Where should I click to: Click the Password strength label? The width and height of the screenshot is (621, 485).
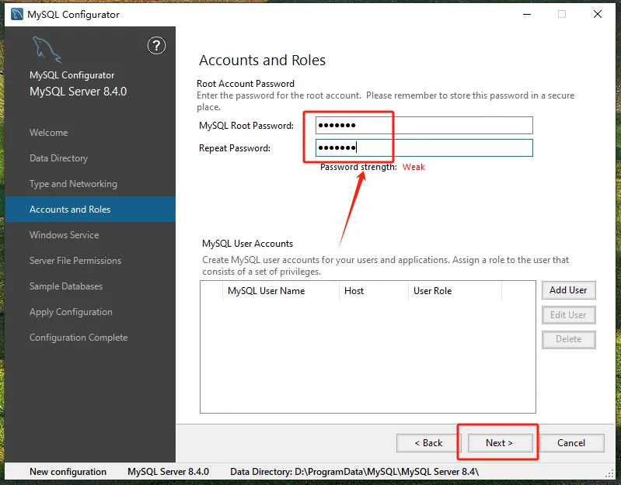click(x=358, y=167)
